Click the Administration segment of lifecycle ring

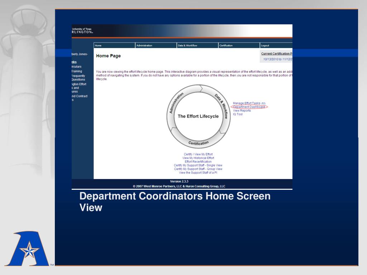pyautogui.click(x=176, y=103)
